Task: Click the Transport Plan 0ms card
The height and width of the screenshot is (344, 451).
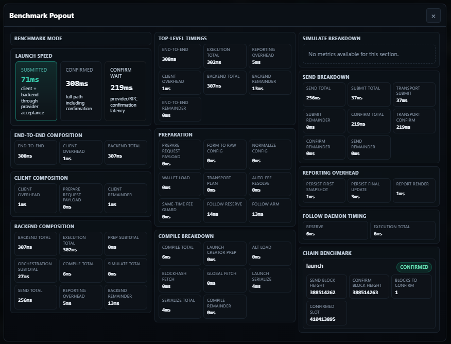Action: [x=225, y=184]
